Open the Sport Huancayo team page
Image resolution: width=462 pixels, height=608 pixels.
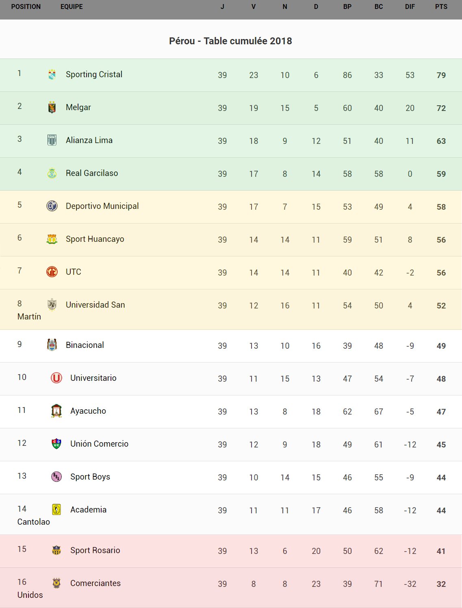(x=95, y=239)
